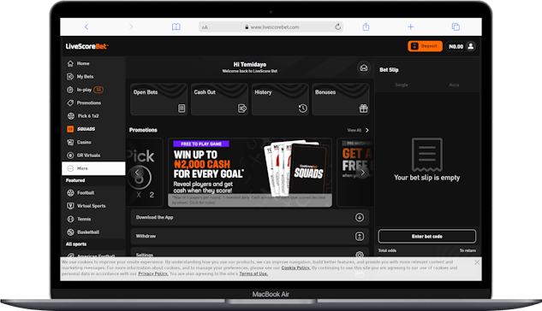
Task: Click the orange Deposit button
Action: [425, 46]
